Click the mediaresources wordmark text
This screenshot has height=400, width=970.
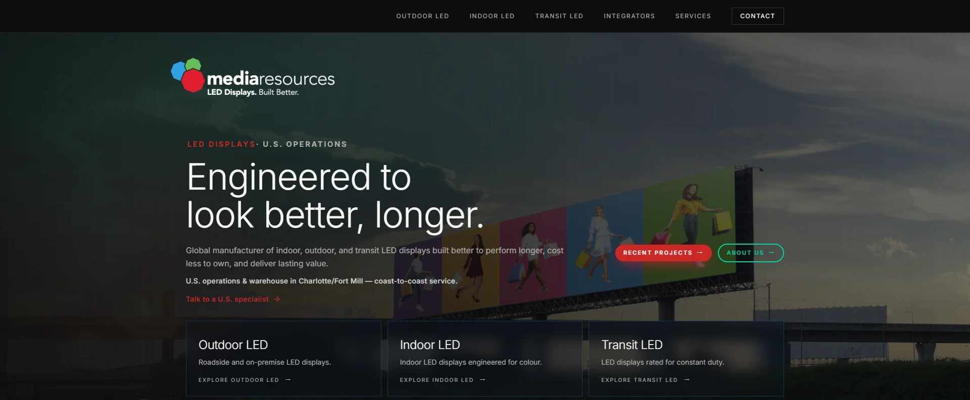coord(271,79)
